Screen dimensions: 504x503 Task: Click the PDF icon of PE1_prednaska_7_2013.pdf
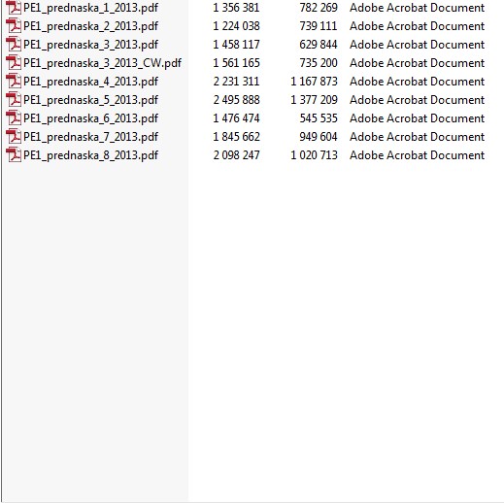(14, 137)
